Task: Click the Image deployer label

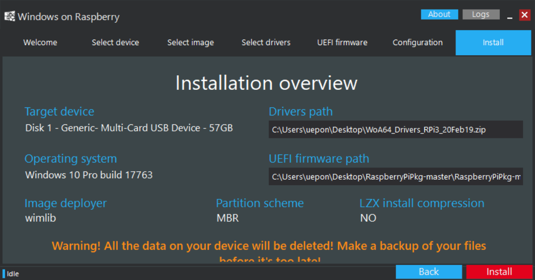Action: [65, 203]
